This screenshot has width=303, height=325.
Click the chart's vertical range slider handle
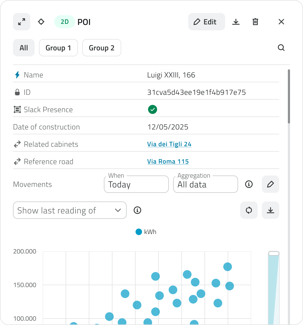(x=274, y=253)
